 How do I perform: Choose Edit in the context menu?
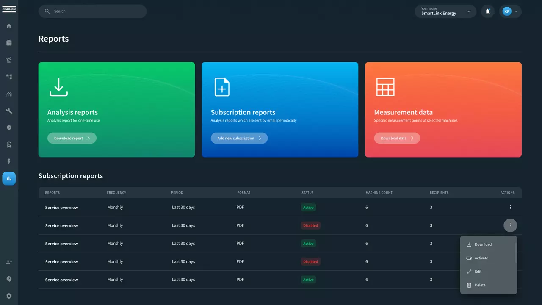coord(478,272)
